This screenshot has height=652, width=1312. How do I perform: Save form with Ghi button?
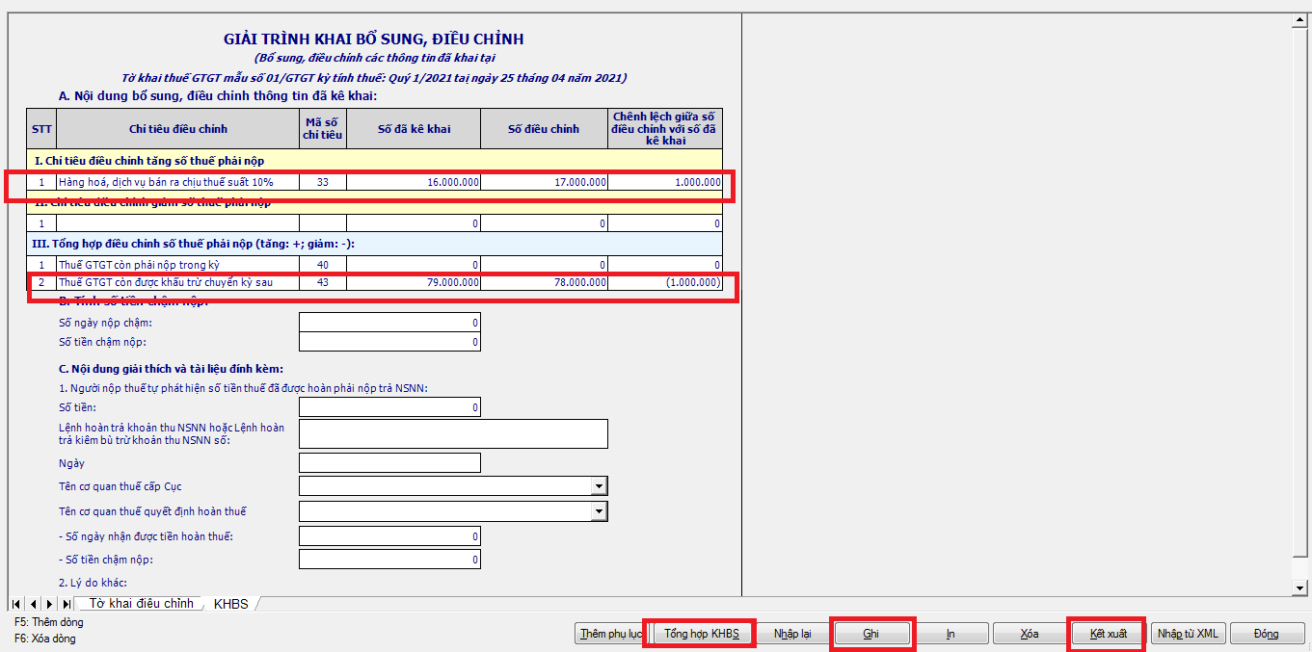click(x=871, y=634)
